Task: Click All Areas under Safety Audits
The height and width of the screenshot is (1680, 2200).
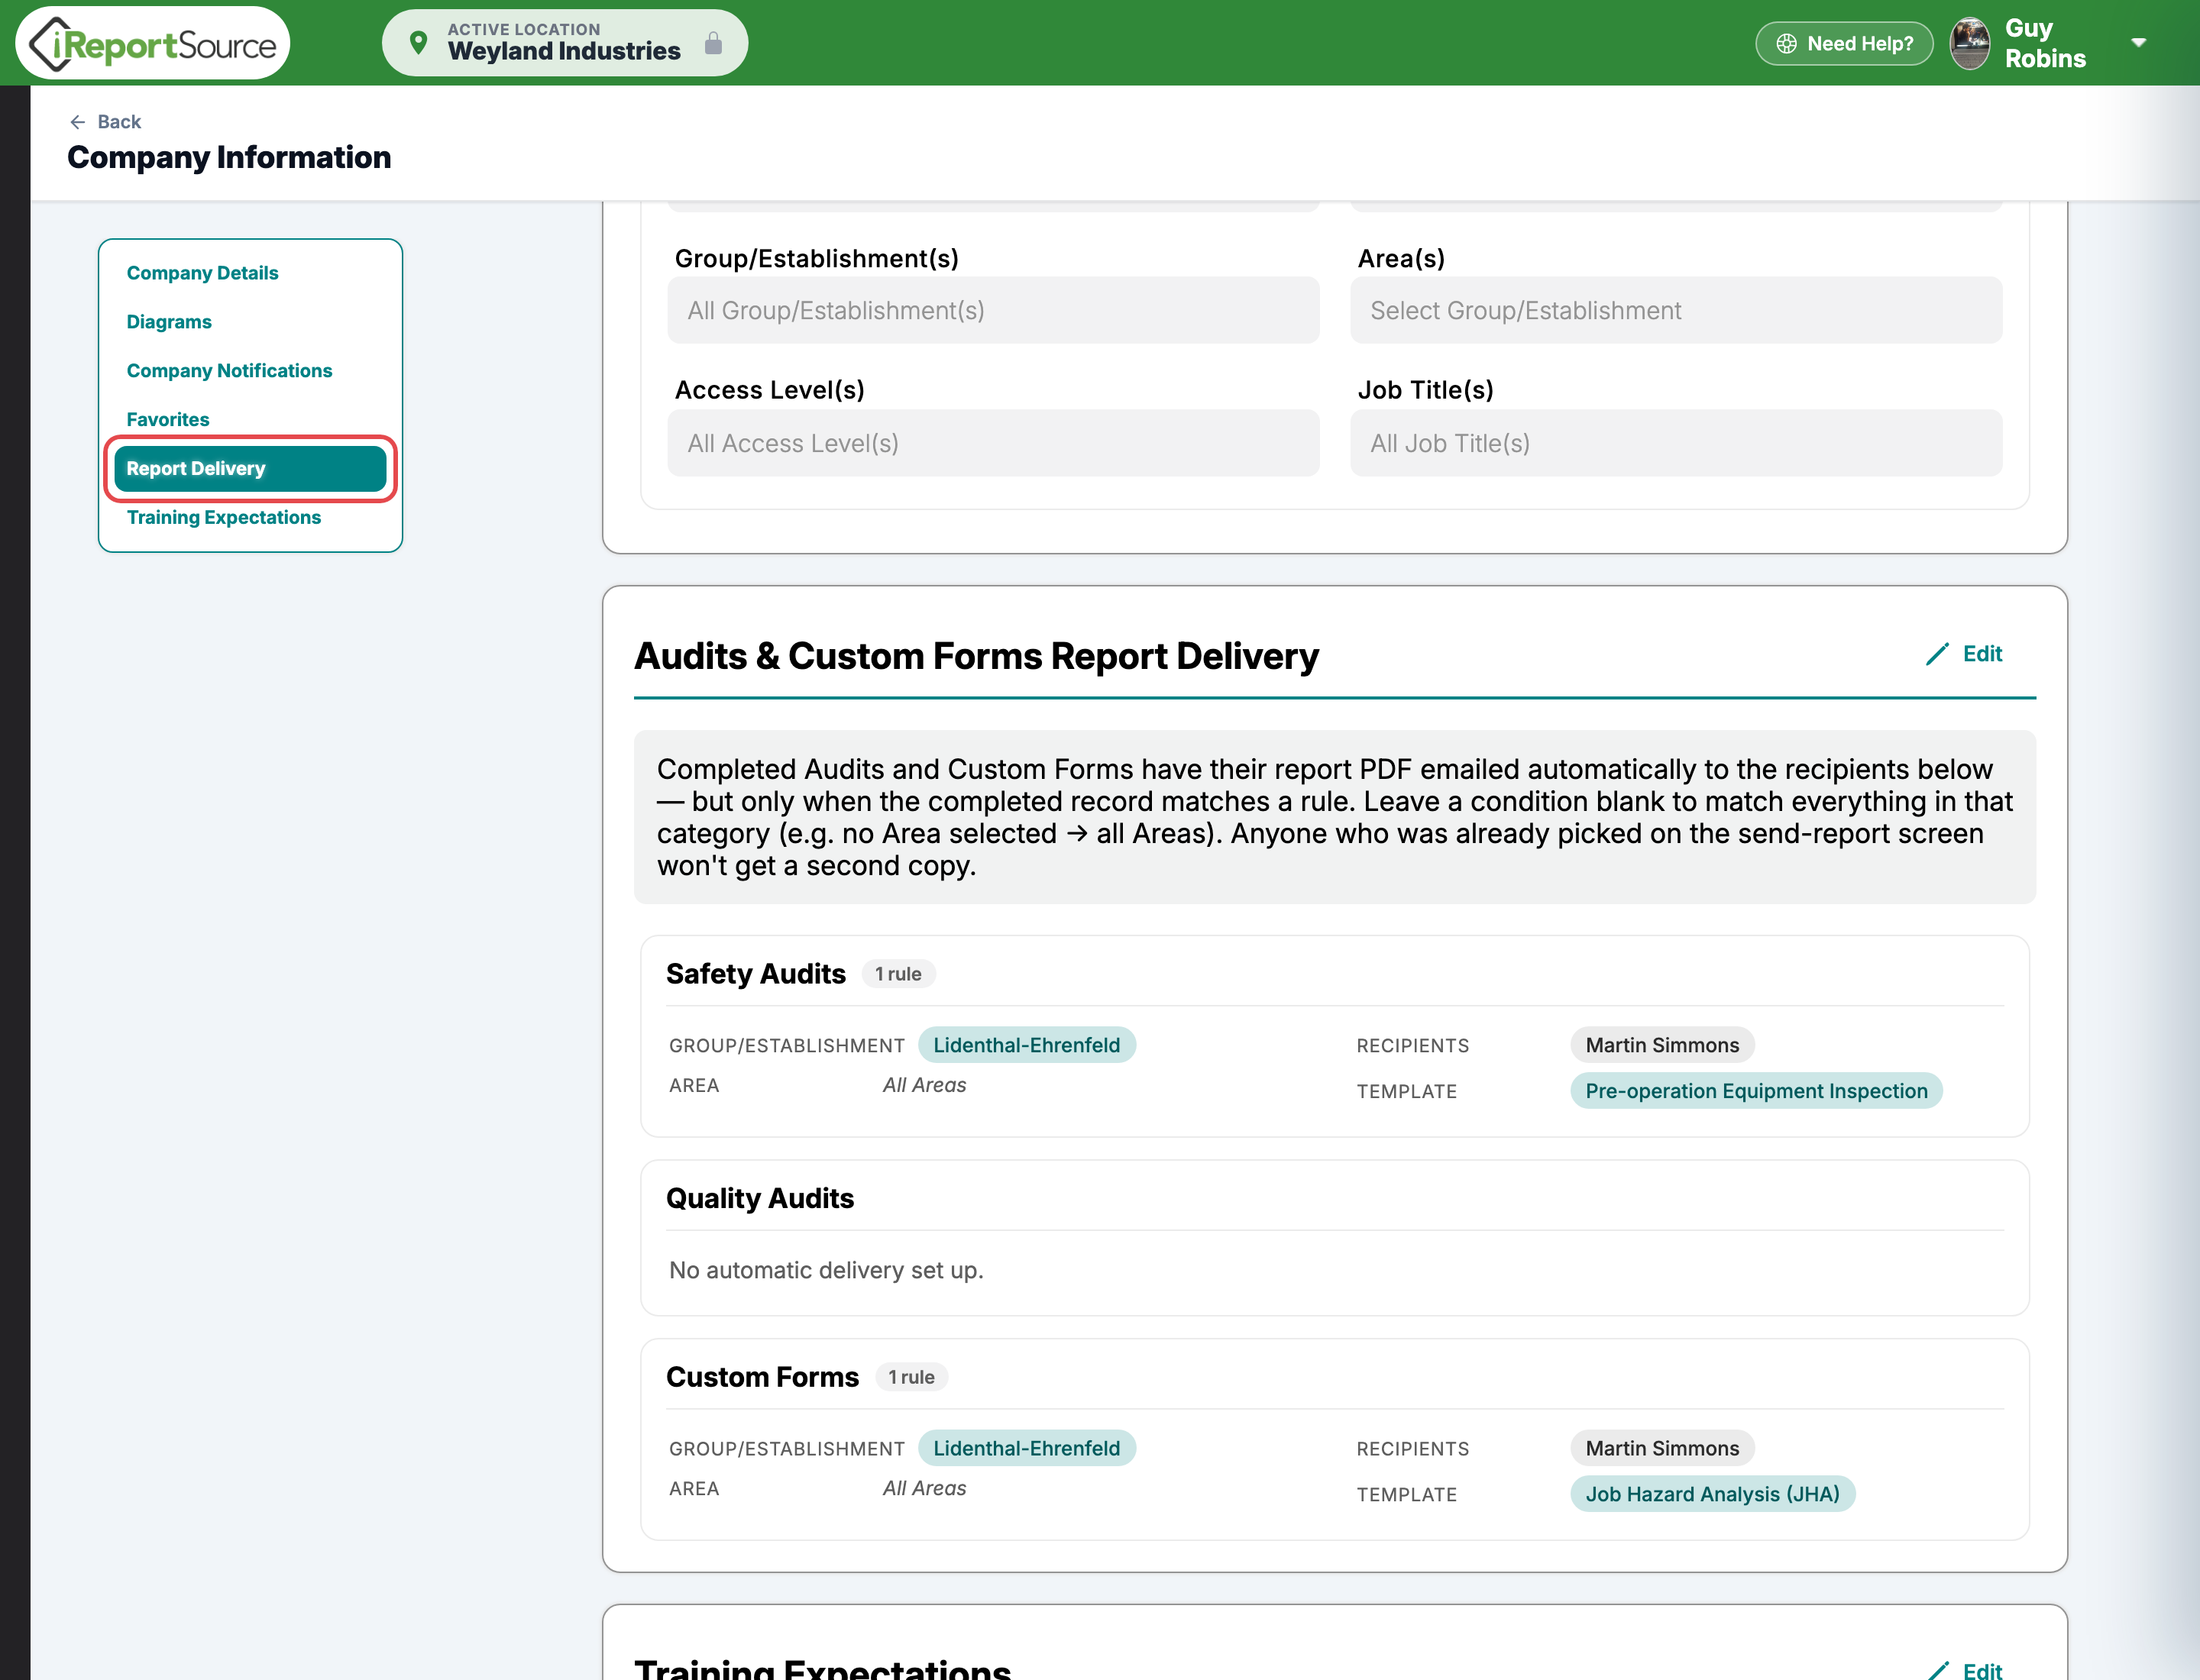Action: [x=924, y=1085]
